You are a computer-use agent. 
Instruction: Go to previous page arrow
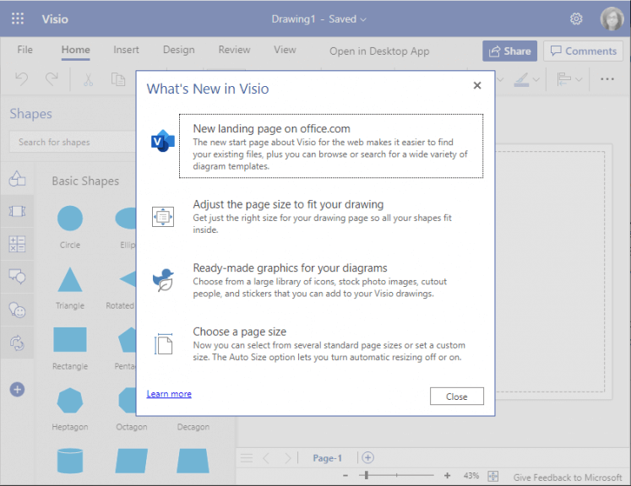pos(266,458)
